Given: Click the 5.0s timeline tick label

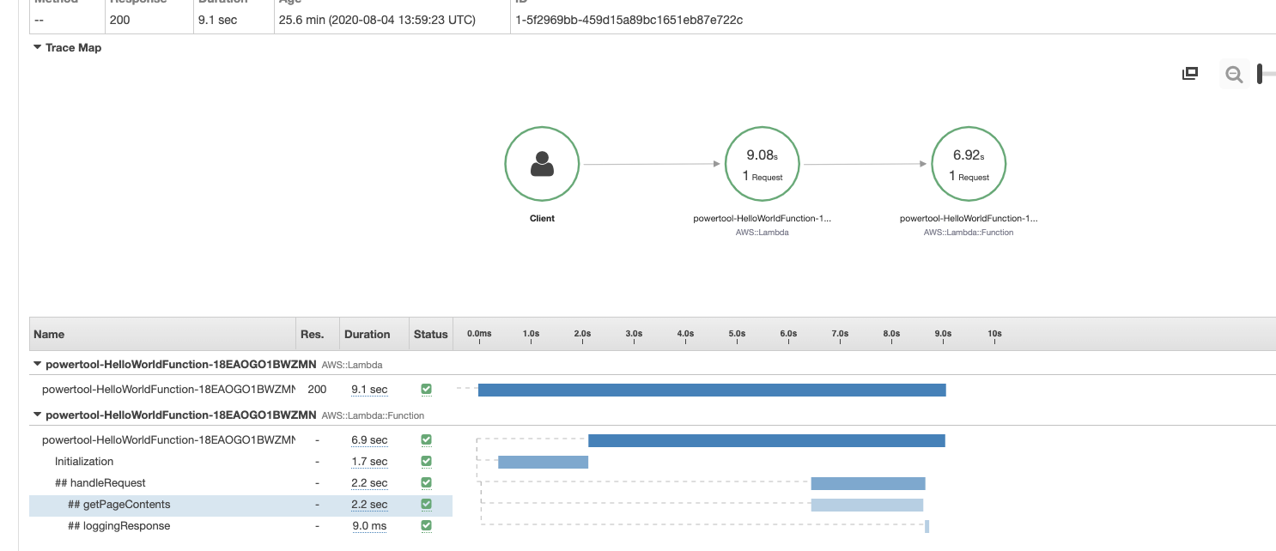Looking at the screenshot, I should click(737, 333).
